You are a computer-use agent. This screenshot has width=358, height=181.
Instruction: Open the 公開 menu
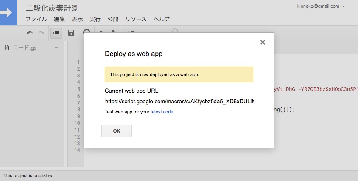pos(113,19)
